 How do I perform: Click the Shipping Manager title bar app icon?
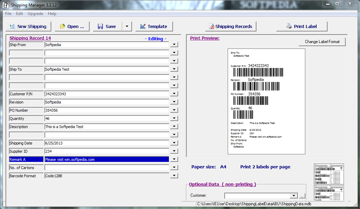click(6, 5)
